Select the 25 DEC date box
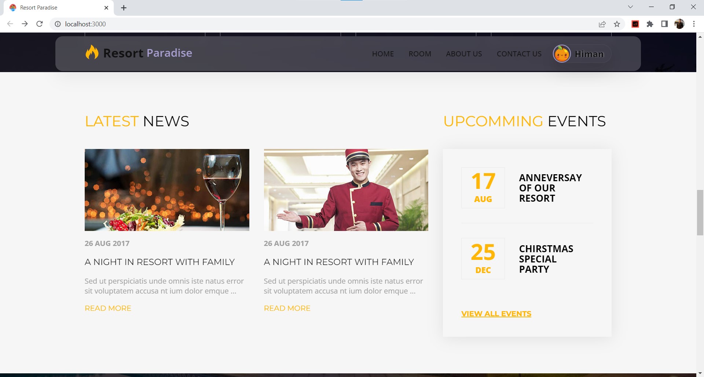704x377 pixels. [483, 259]
